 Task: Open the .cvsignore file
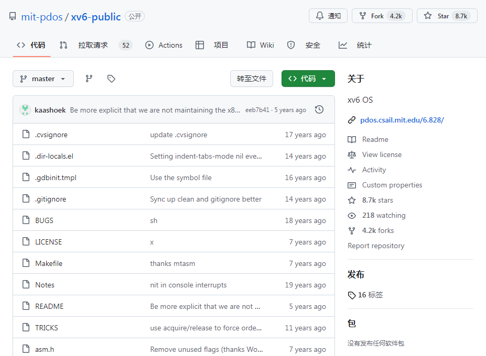point(51,135)
